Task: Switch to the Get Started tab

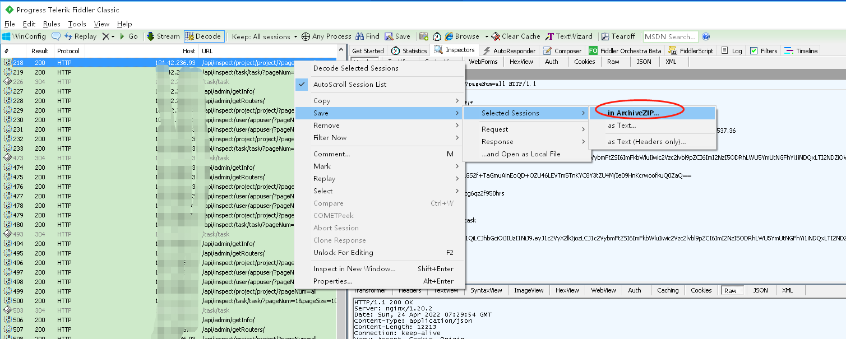Action: (x=368, y=51)
